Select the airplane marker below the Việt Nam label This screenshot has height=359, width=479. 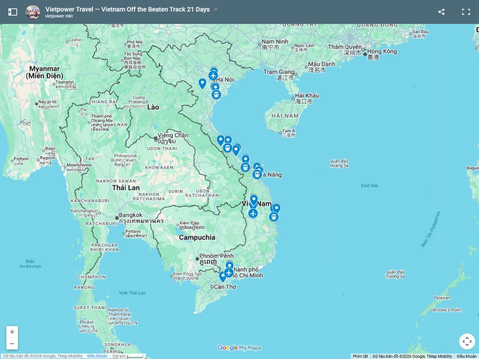point(253,213)
